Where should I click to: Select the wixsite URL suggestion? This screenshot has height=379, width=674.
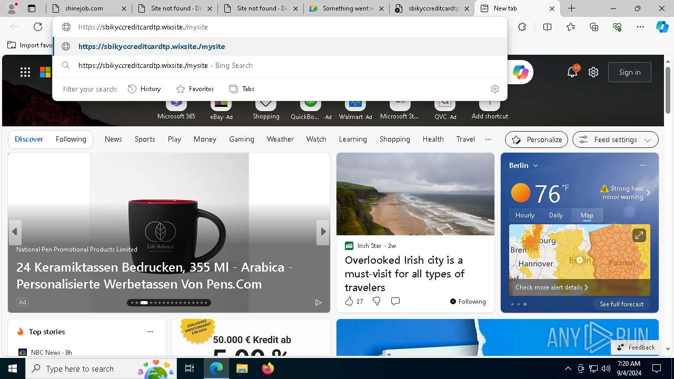[280, 46]
